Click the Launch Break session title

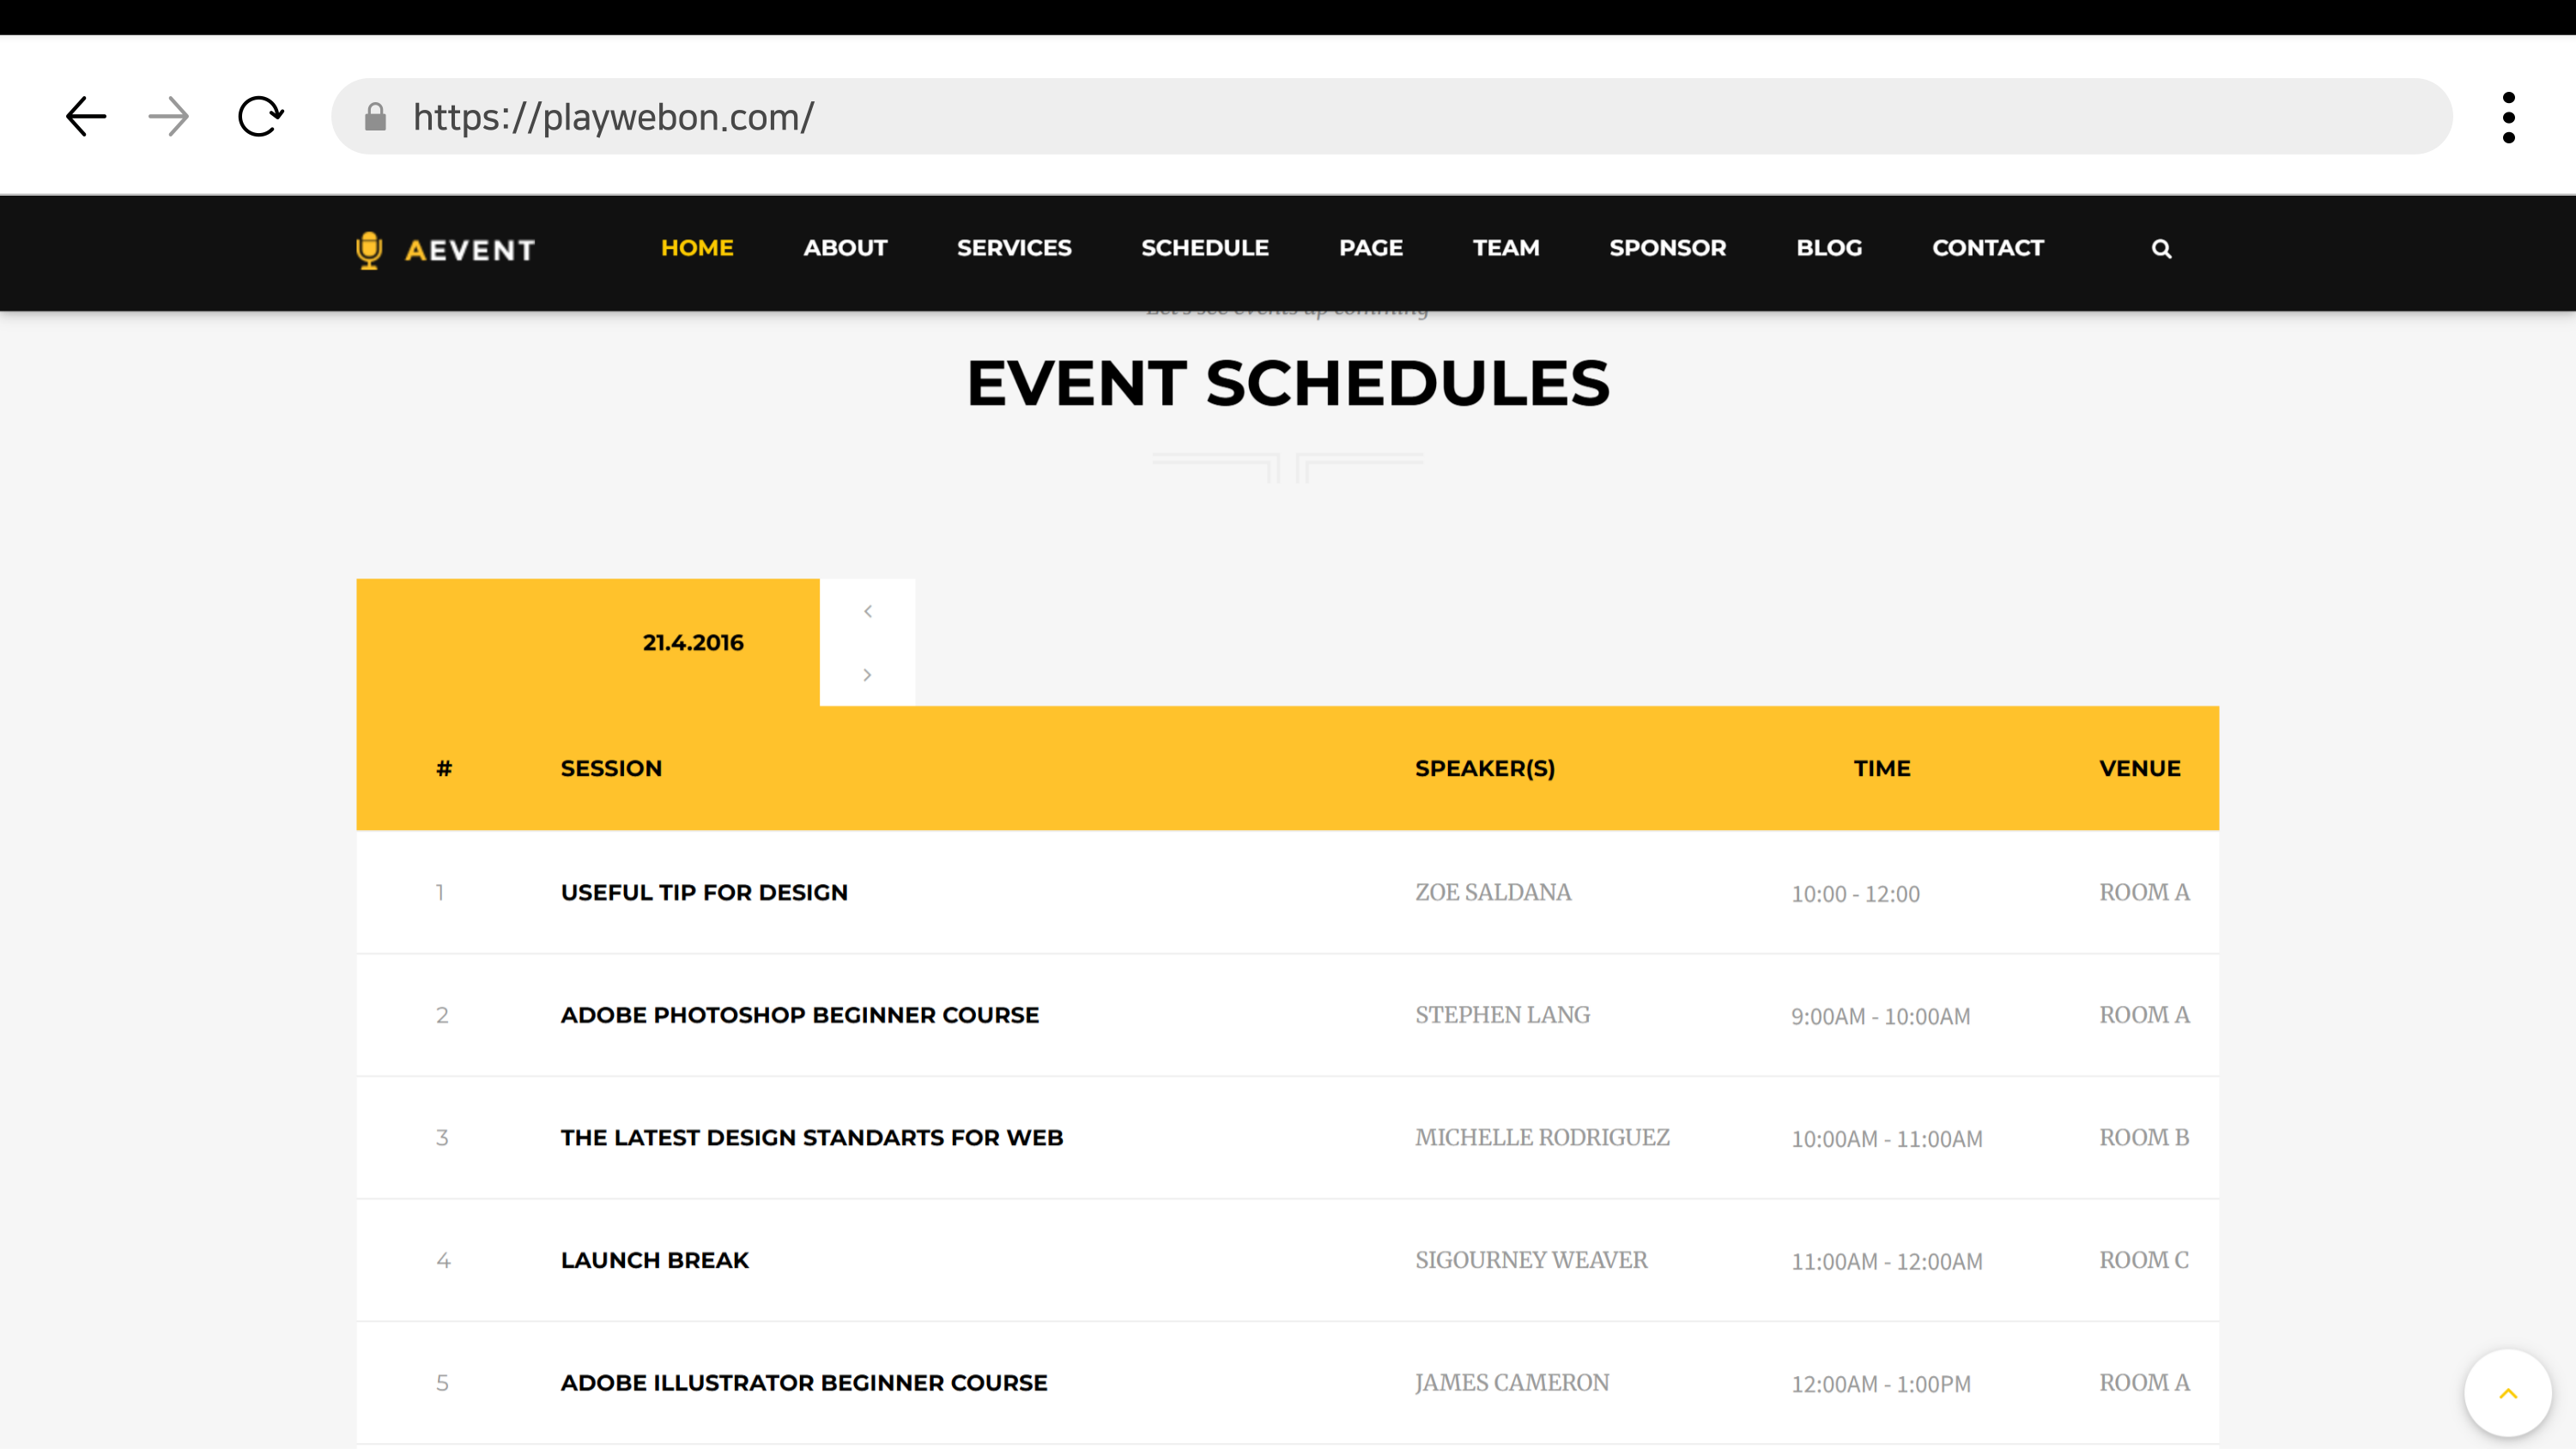[654, 1260]
